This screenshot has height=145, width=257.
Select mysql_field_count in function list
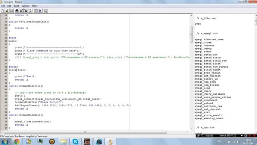tap(208, 70)
